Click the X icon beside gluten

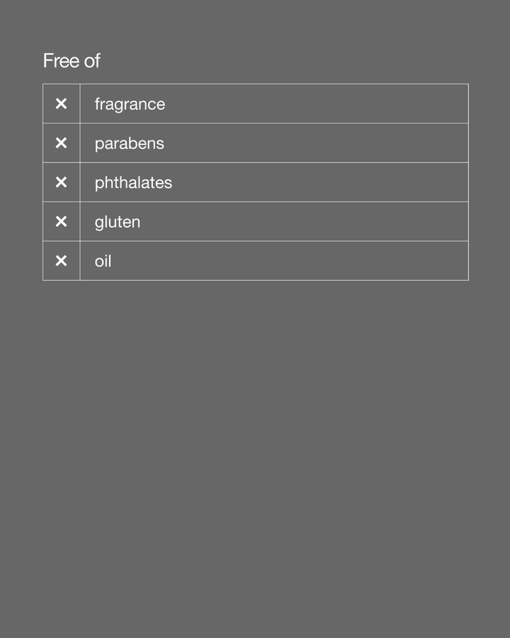tap(61, 222)
